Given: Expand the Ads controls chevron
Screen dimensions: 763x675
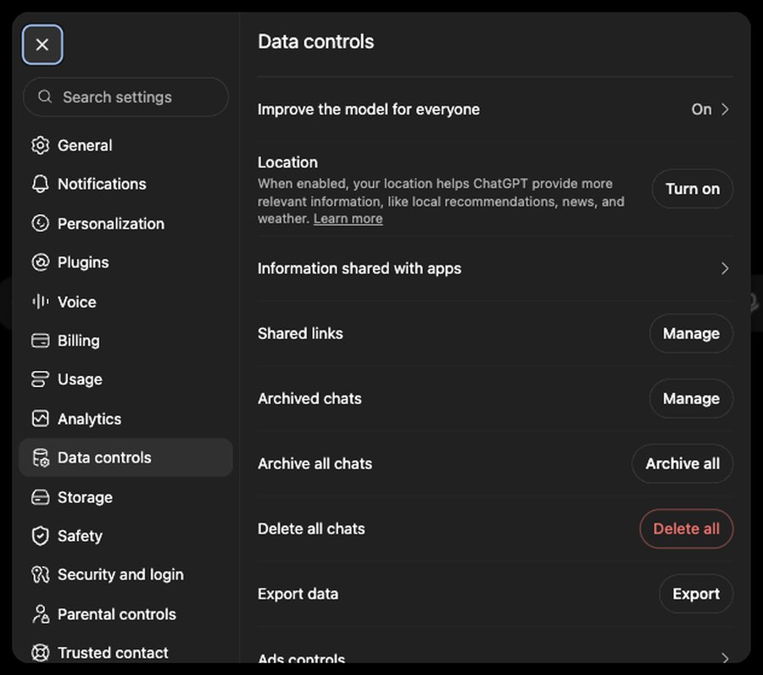Looking at the screenshot, I should (725, 658).
